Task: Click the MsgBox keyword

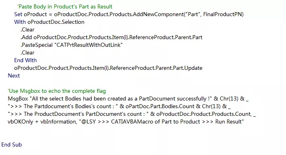Action: 18,98
